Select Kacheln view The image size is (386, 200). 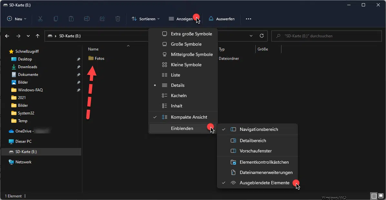(x=183, y=96)
